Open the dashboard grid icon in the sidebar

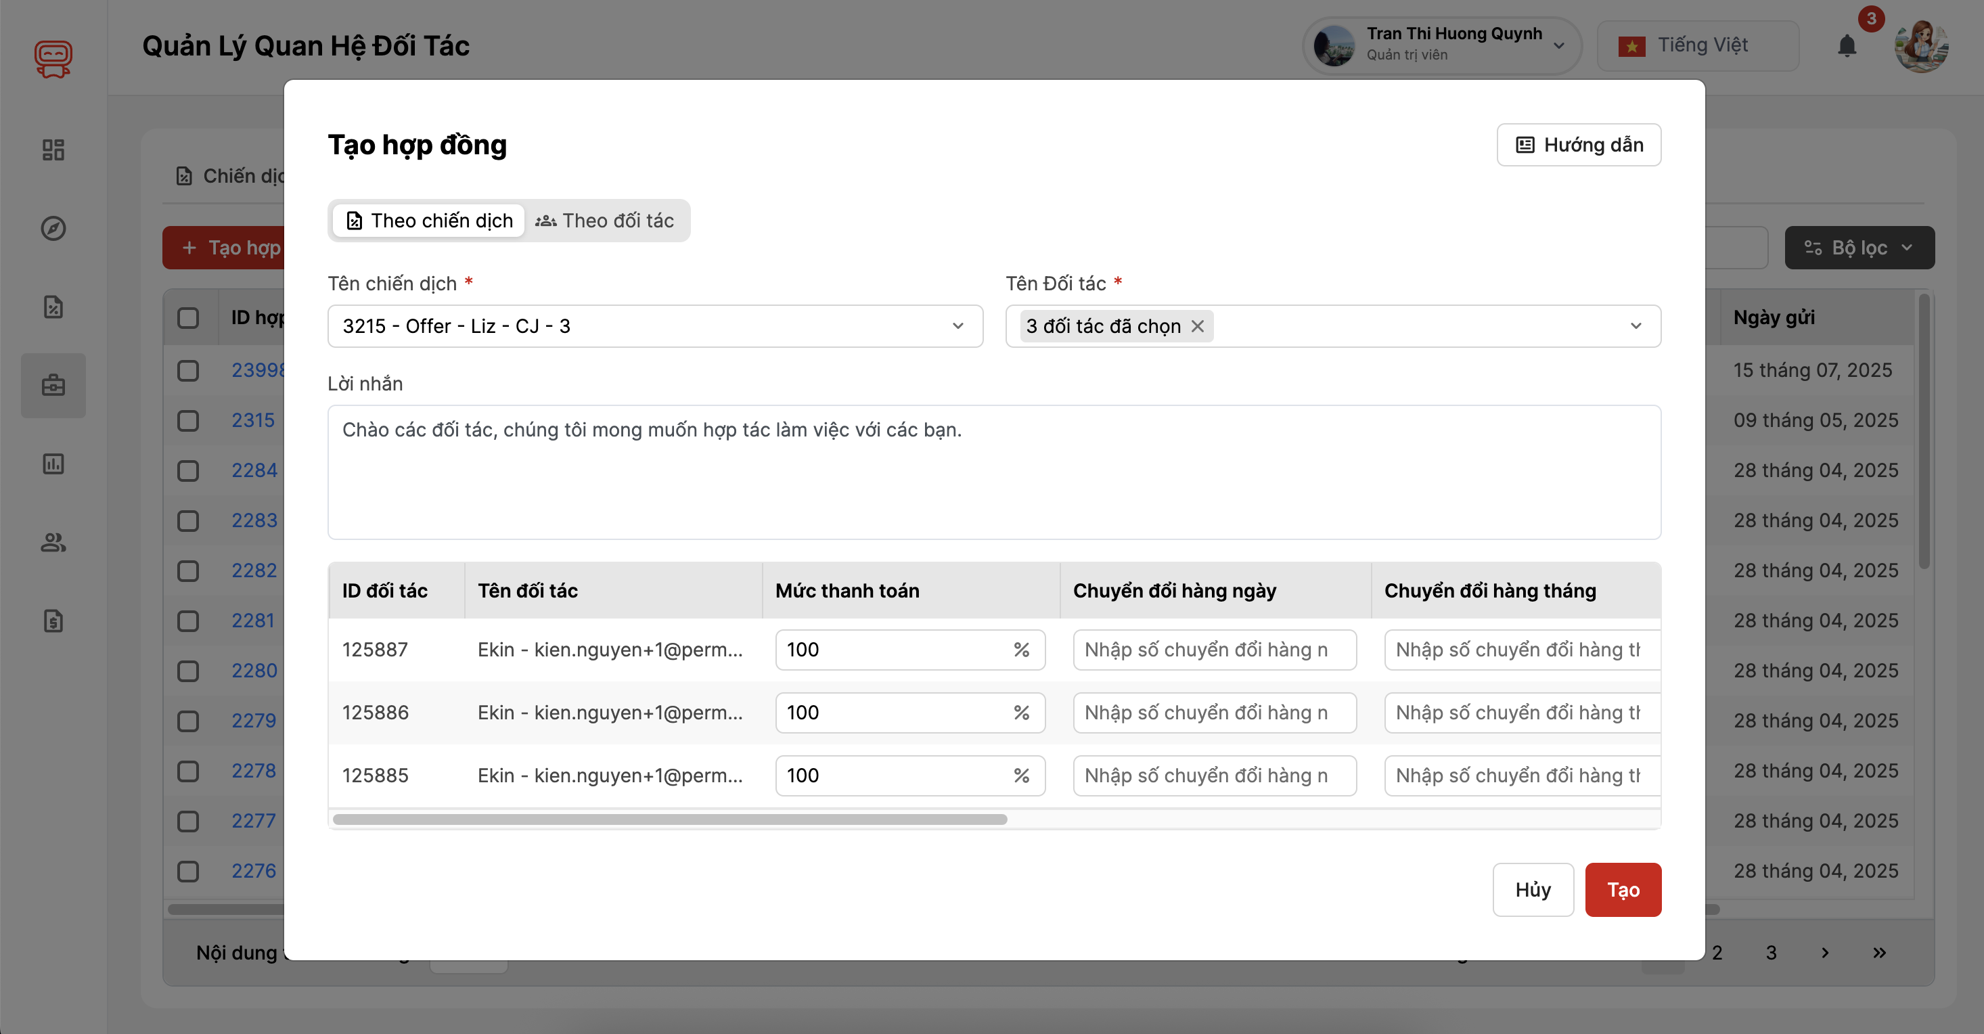pos(53,150)
